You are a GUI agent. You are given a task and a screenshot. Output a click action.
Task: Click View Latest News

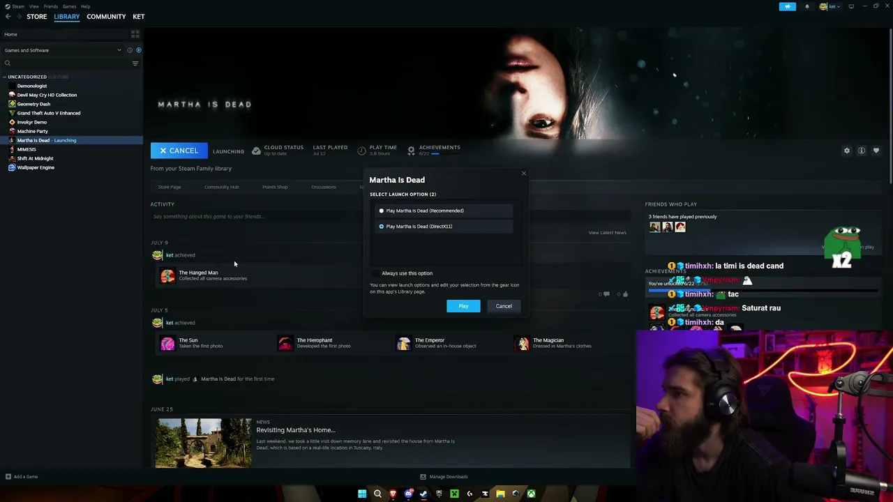click(608, 233)
